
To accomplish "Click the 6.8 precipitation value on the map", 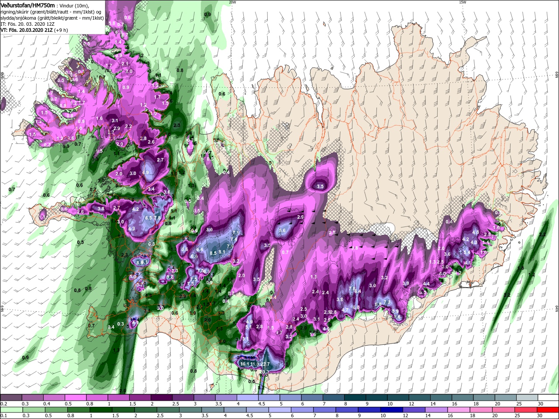I will click(x=378, y=304).
